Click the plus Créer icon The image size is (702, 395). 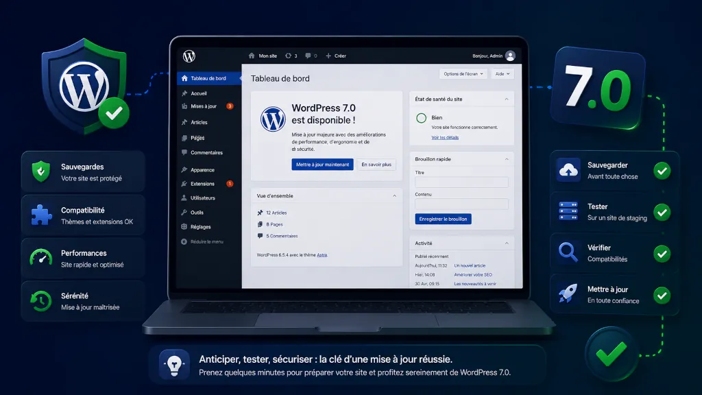tap(328, 56)
